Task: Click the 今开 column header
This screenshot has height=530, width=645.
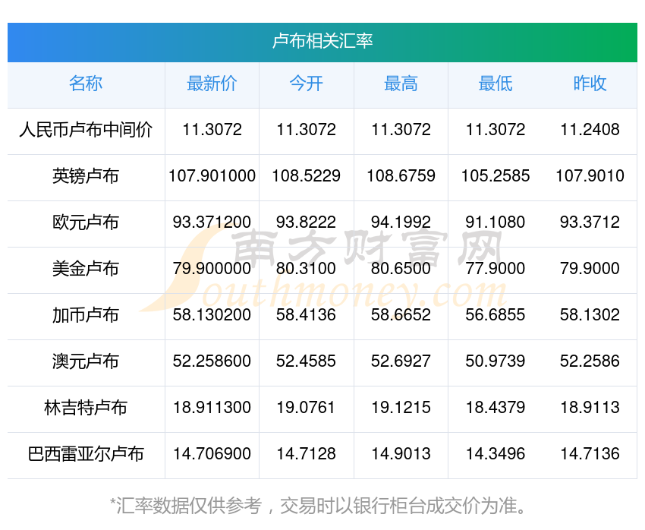Action: pos(306,84)
